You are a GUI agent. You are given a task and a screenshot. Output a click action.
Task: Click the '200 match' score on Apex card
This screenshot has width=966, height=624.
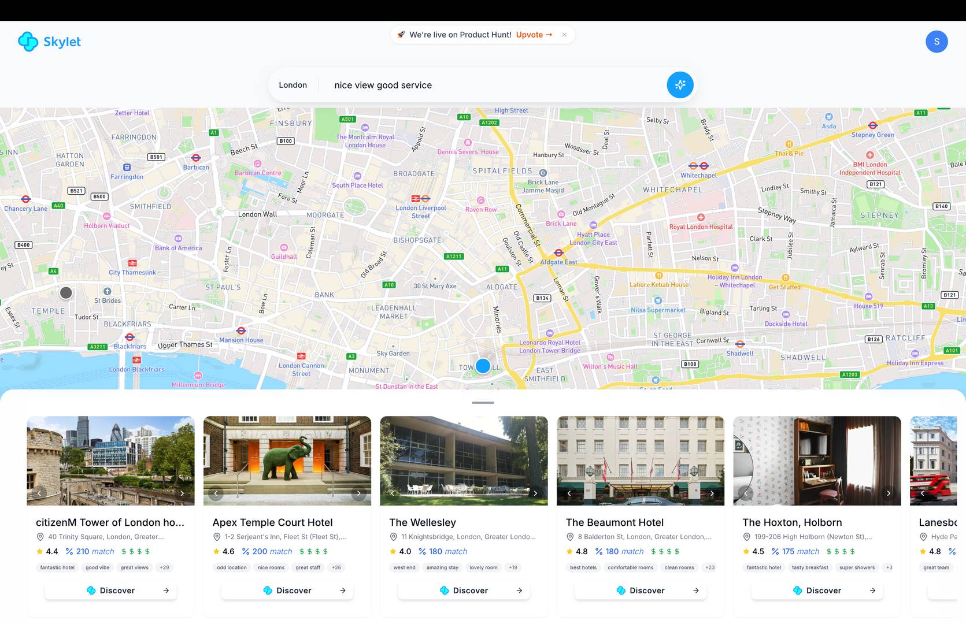pos(267,551)
